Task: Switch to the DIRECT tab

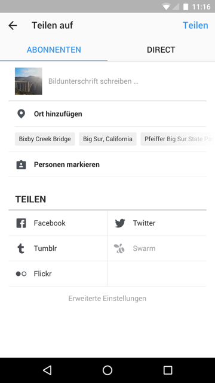Action: click(x=161, y=50)
